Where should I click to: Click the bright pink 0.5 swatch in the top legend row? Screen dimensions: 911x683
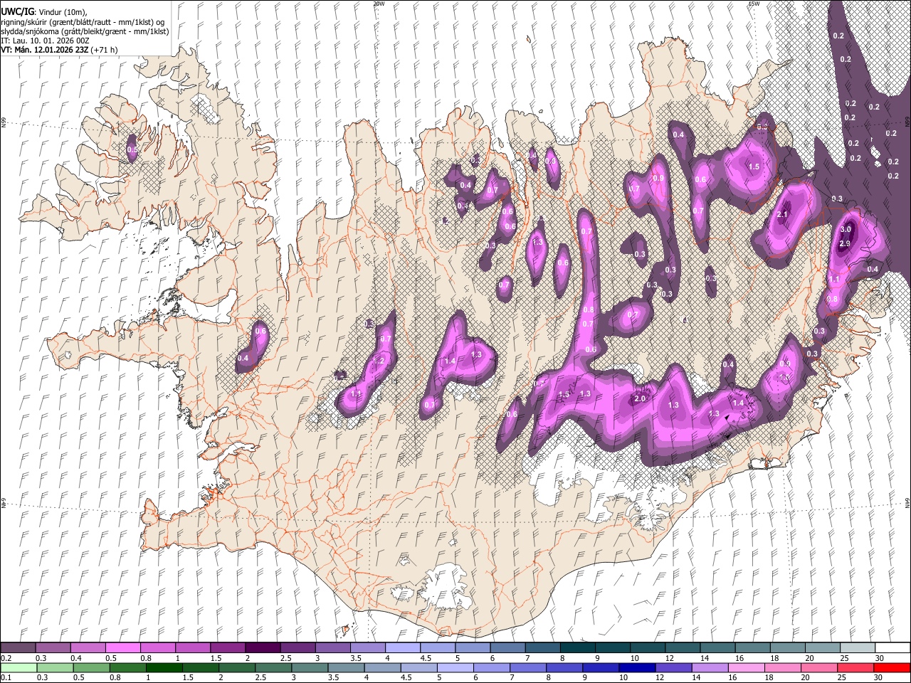(x=122, y=647)
